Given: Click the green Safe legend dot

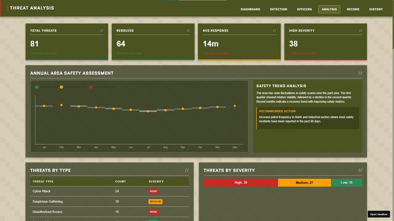Looking at the screenshot, I should point(37,87).
